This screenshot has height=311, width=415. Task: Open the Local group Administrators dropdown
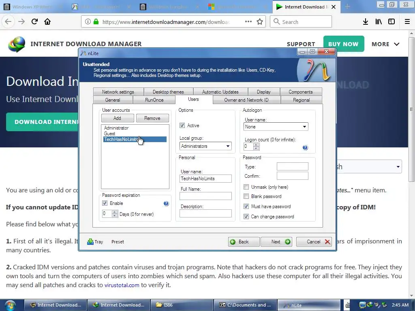coord(205,146)
